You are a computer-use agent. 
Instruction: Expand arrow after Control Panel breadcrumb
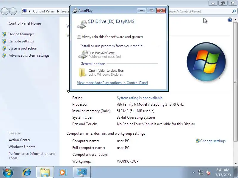(x=58, y=11)
